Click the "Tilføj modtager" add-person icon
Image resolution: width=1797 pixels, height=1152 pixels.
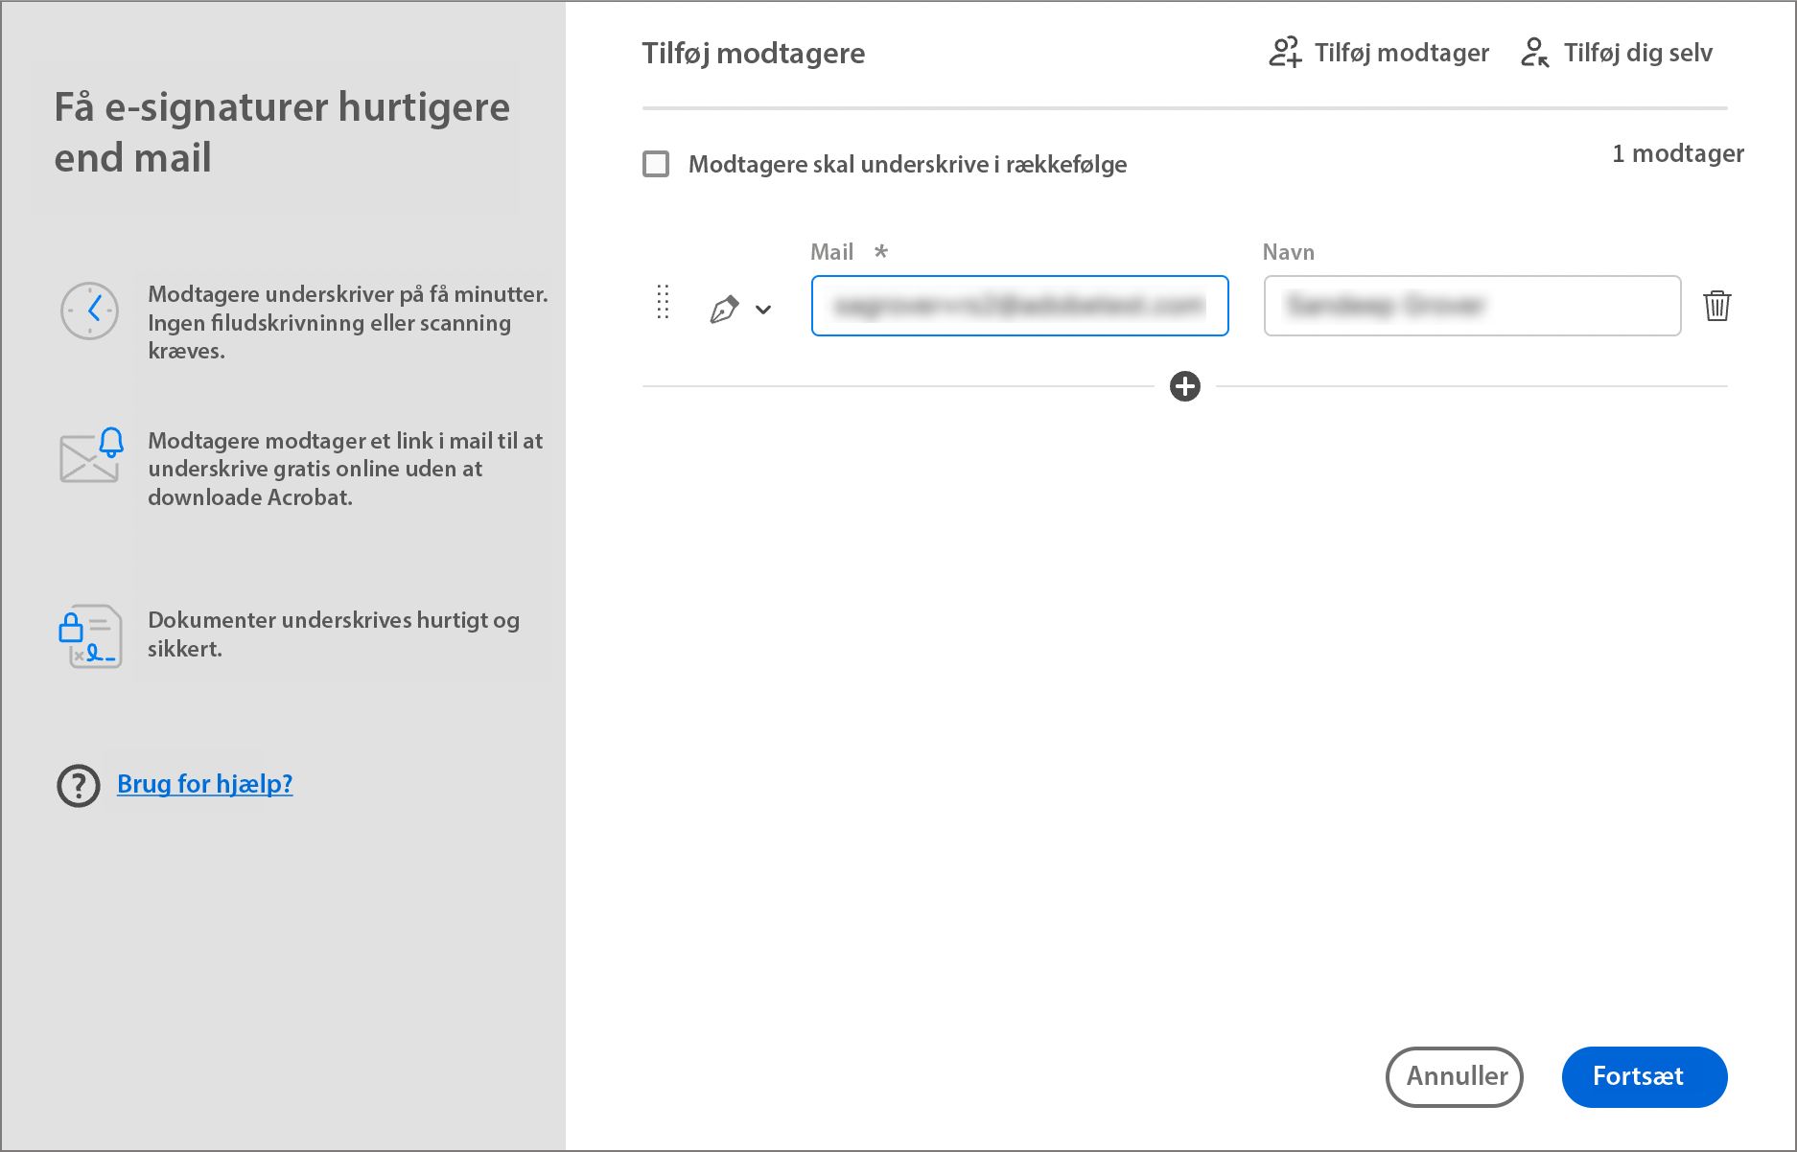coord(1285,53)
